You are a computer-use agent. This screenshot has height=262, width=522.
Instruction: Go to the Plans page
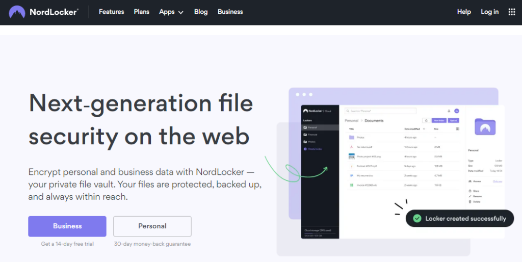tap(142, 12)
